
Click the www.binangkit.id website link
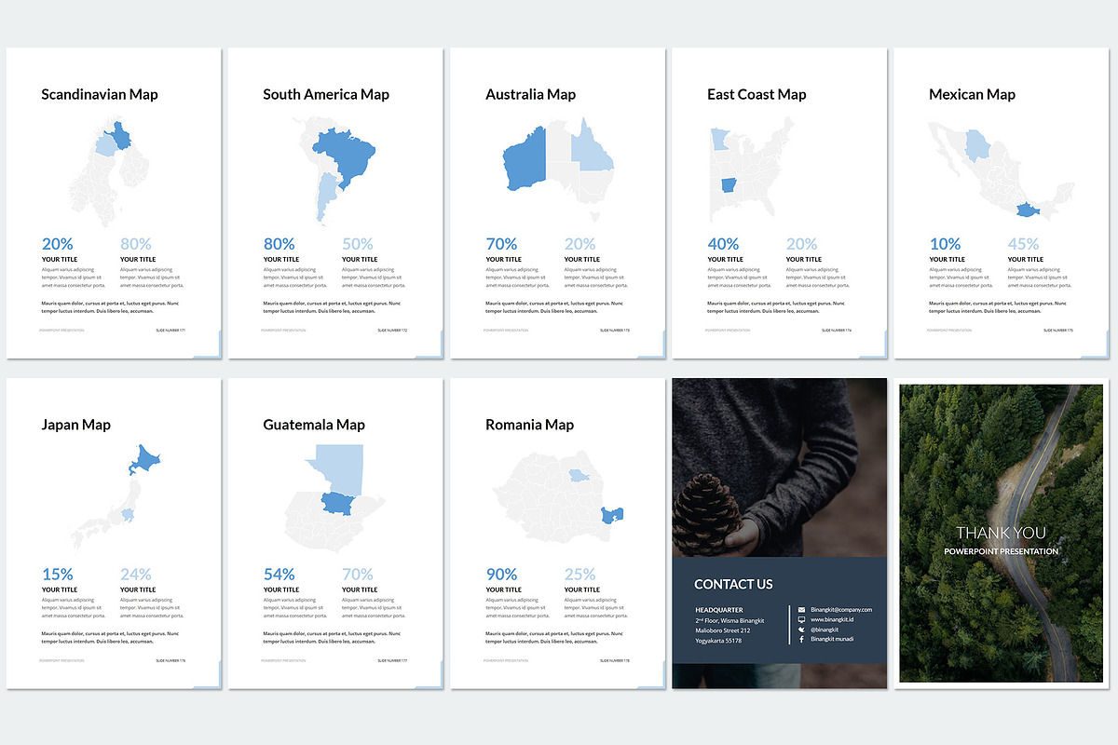834,619
